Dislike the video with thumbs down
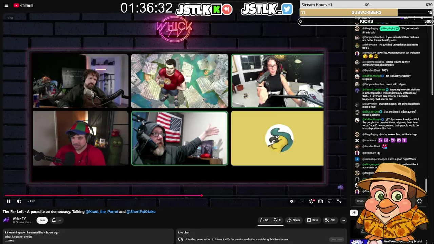 [277, 220]
